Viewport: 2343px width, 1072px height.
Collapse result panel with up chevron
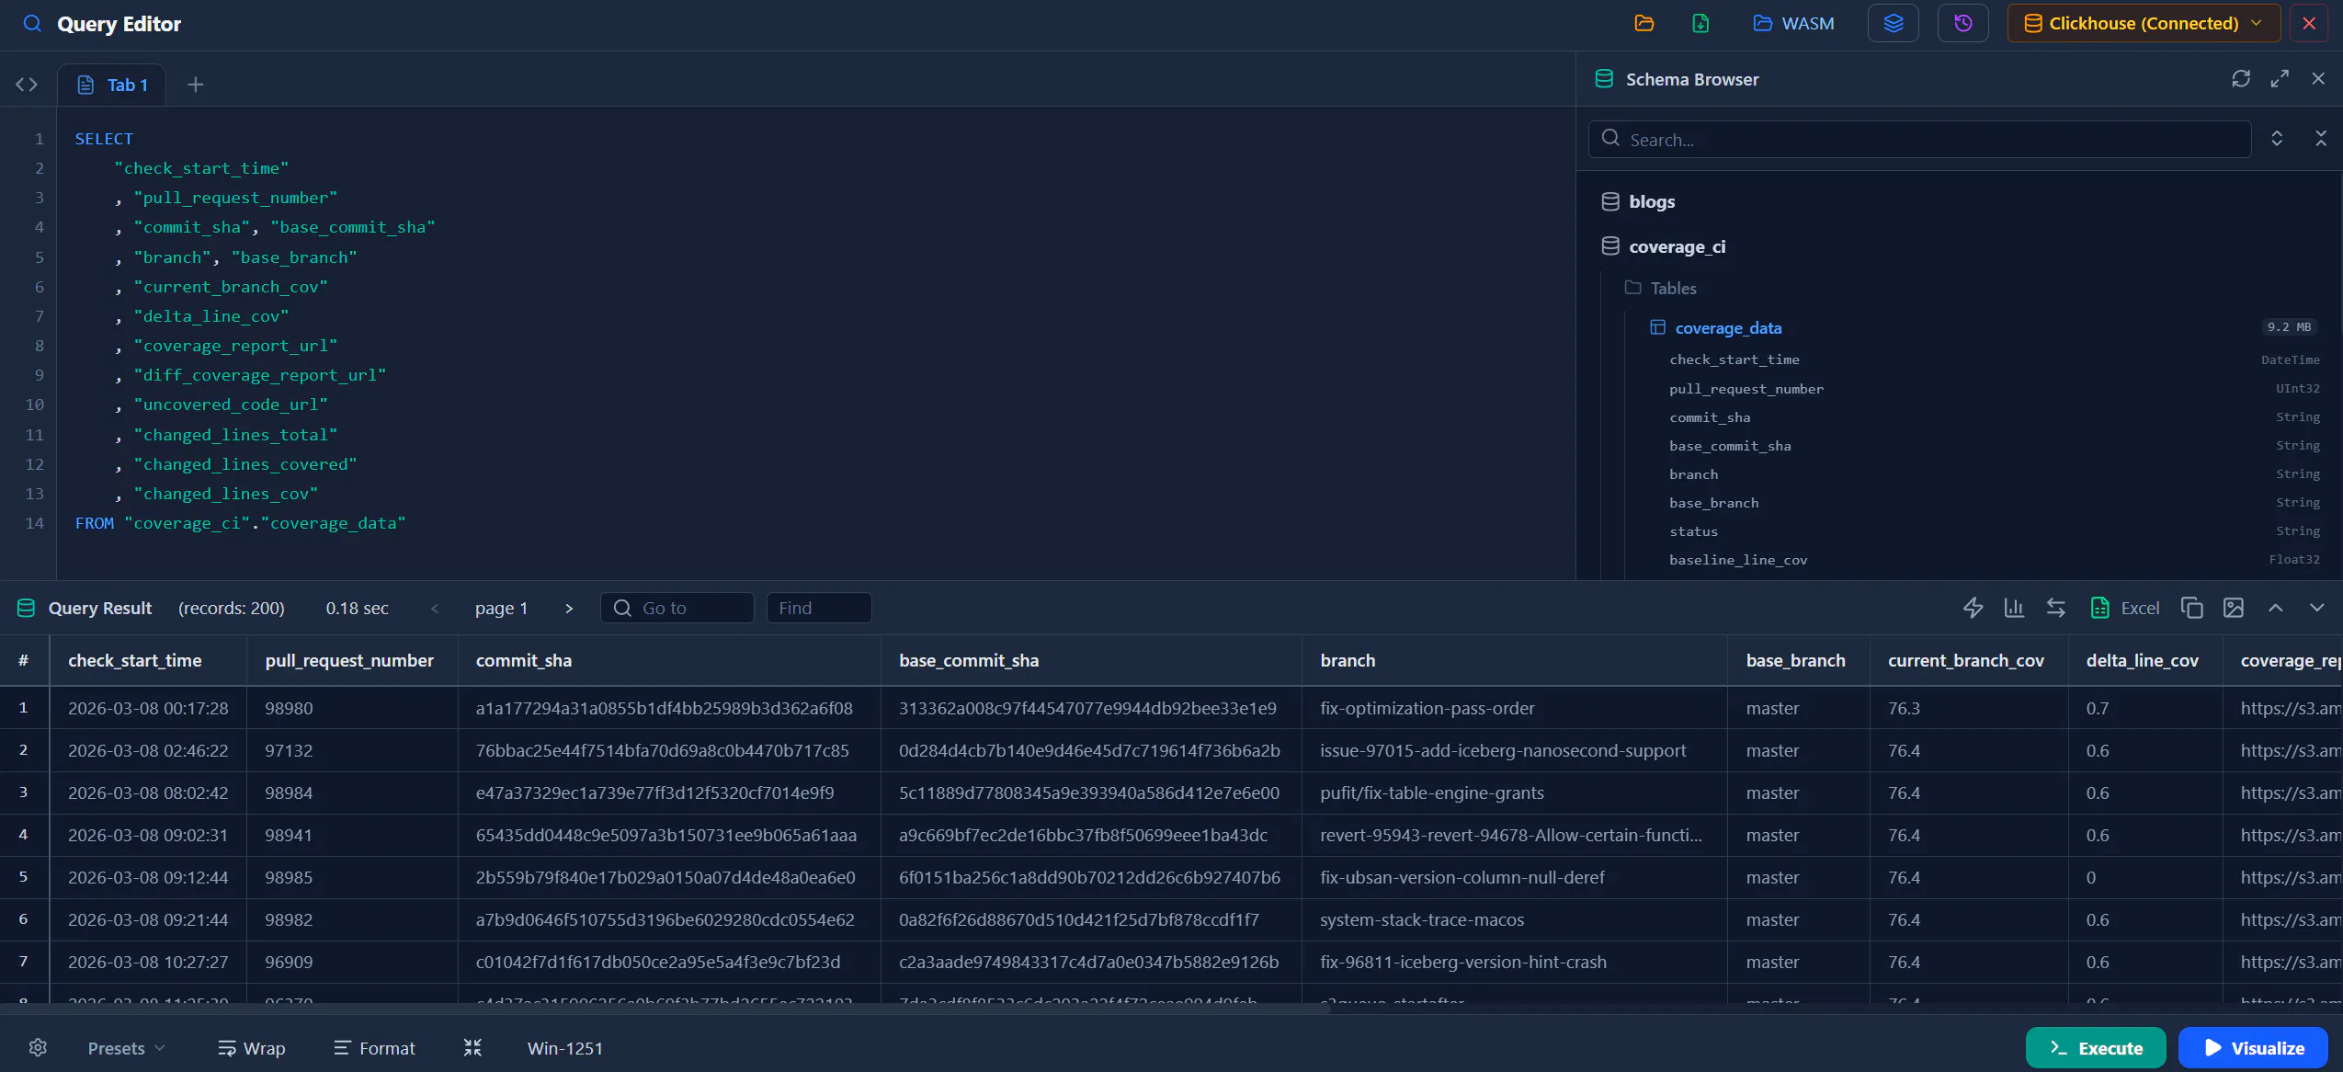point(2276,608)
